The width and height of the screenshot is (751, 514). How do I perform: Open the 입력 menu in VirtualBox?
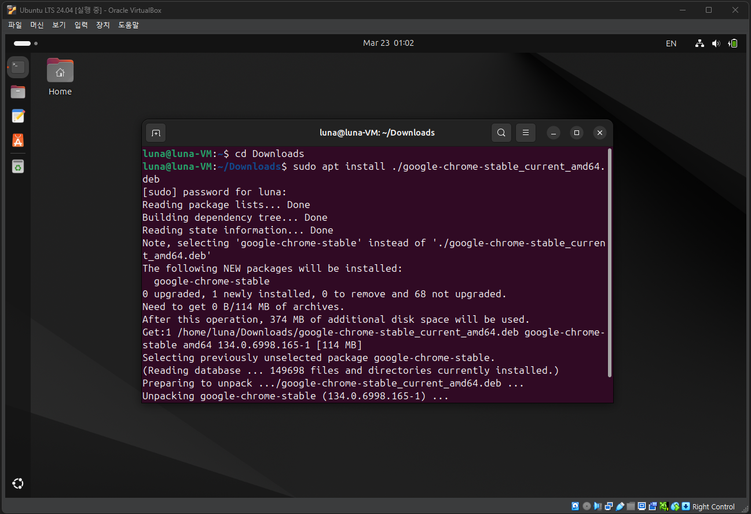coord(81,25)
